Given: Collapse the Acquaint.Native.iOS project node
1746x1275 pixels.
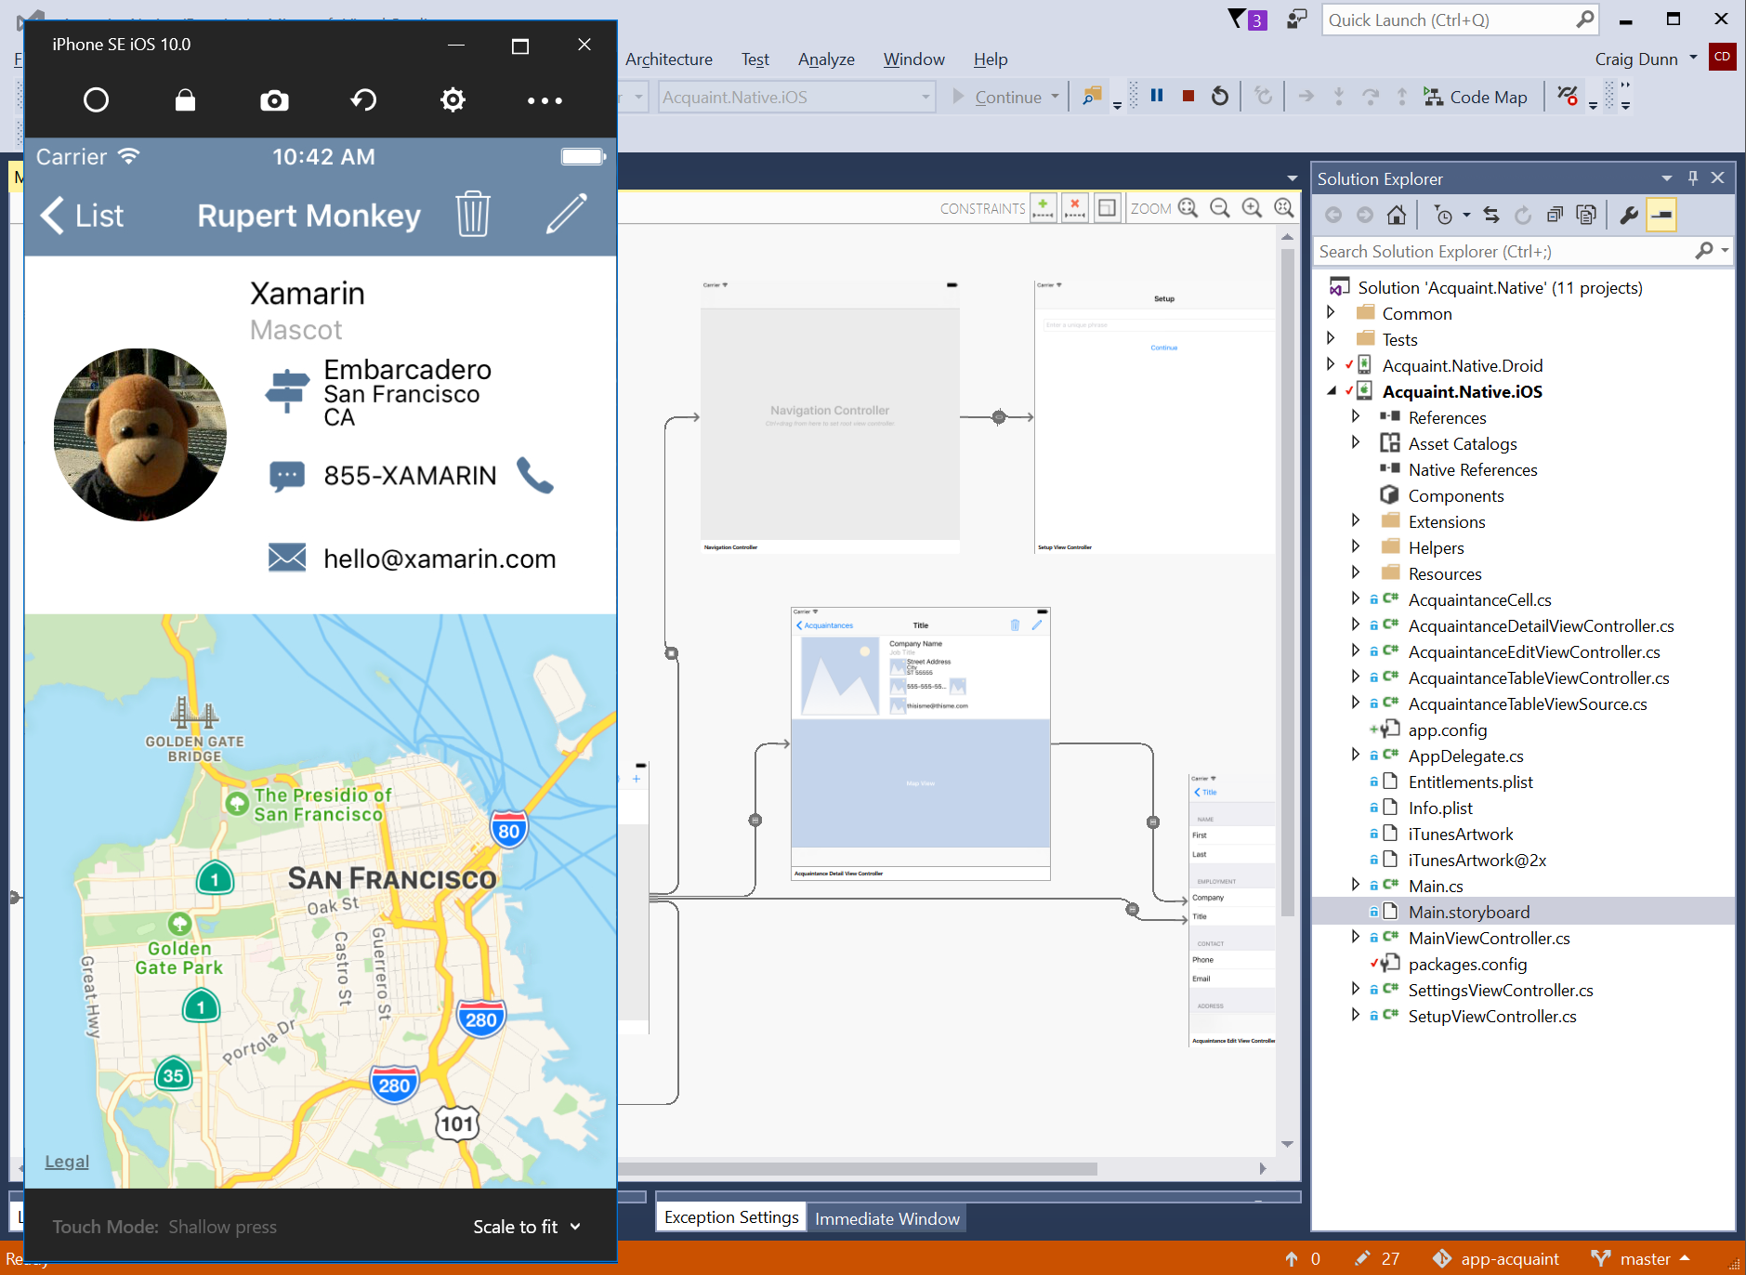Looking at the screenshot, I should (x=1332, y=391).
